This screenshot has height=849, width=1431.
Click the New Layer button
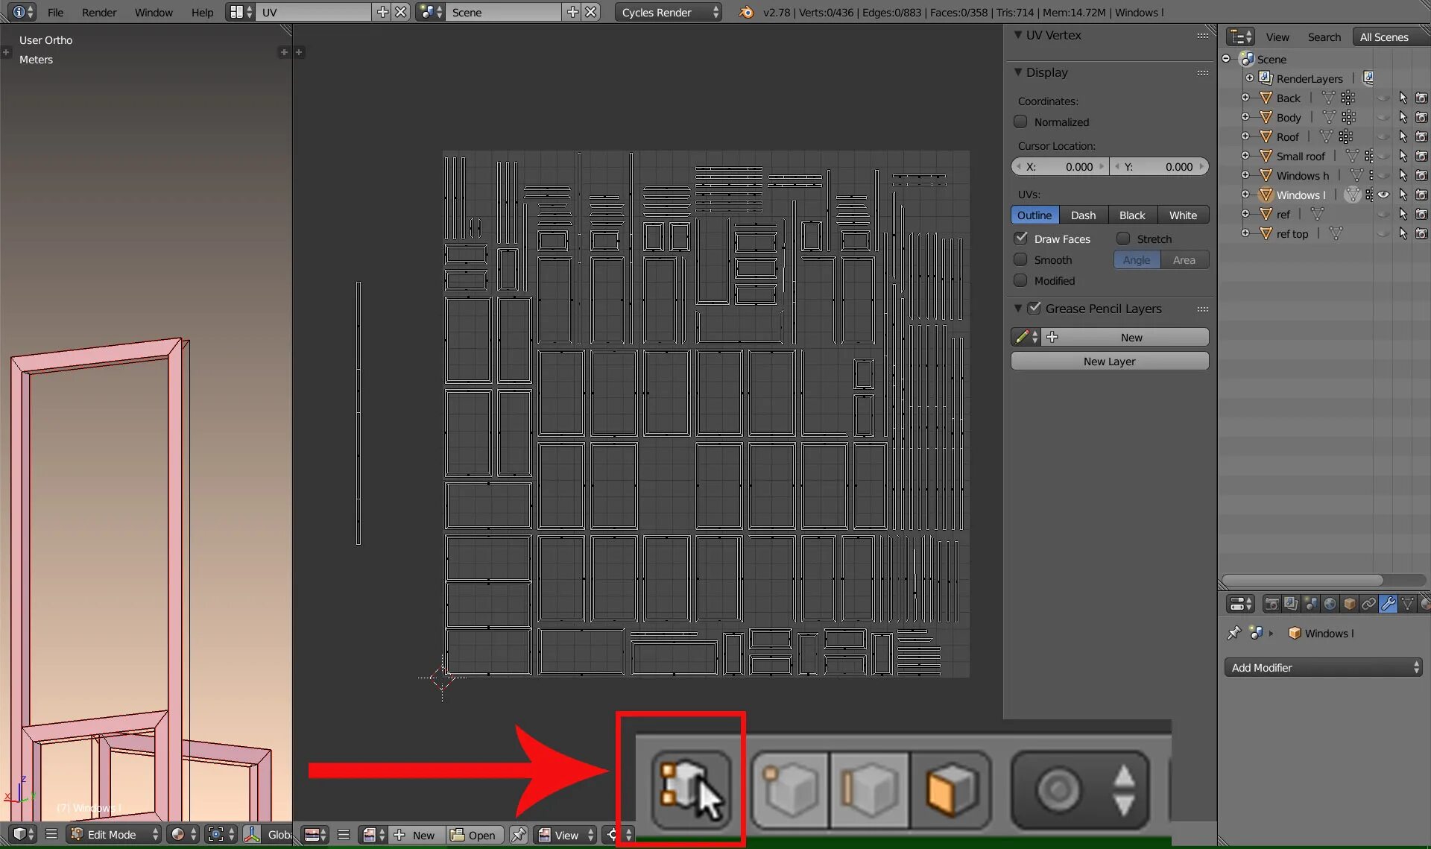click(1109, 362)
